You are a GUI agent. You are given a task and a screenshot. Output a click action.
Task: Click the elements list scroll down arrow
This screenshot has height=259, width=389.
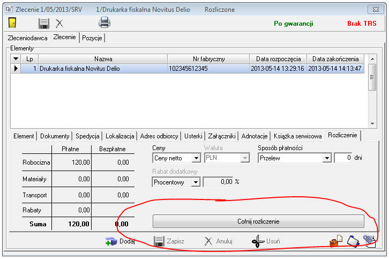coord(372,124)
